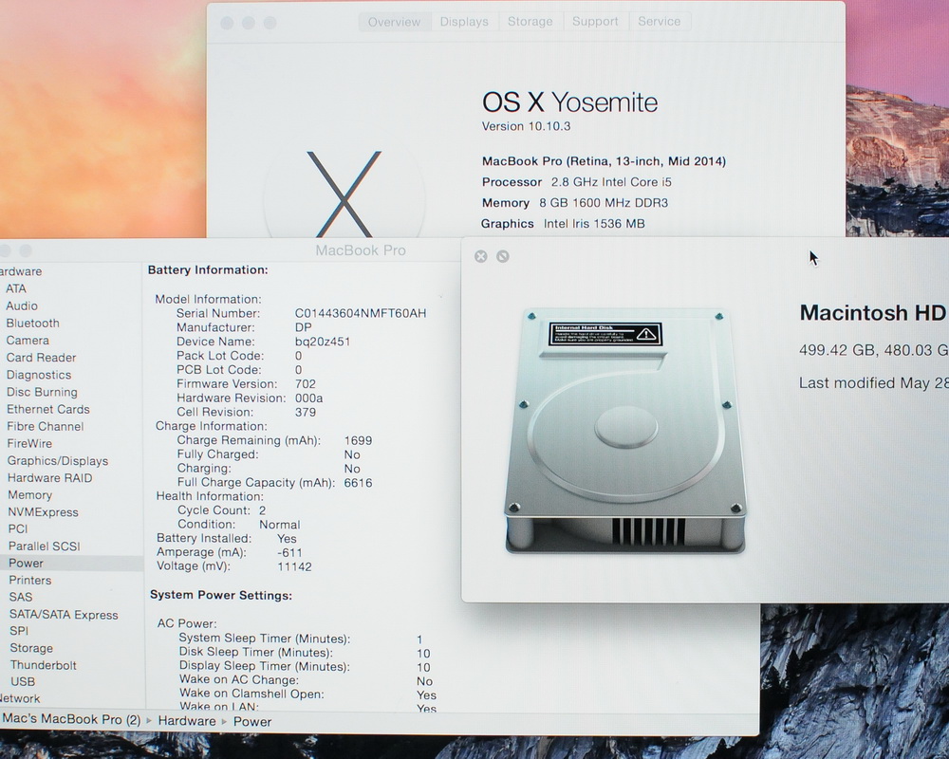Click Wake on Clamshell Open row
The image size is (949, 759).
[308, 694]
